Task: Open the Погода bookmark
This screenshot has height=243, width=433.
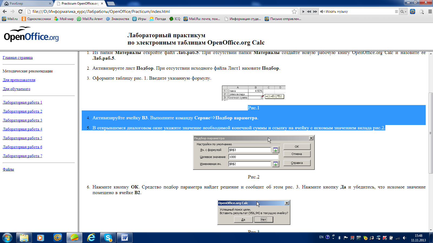Action: pyautogui.click(x=158, y=19)
